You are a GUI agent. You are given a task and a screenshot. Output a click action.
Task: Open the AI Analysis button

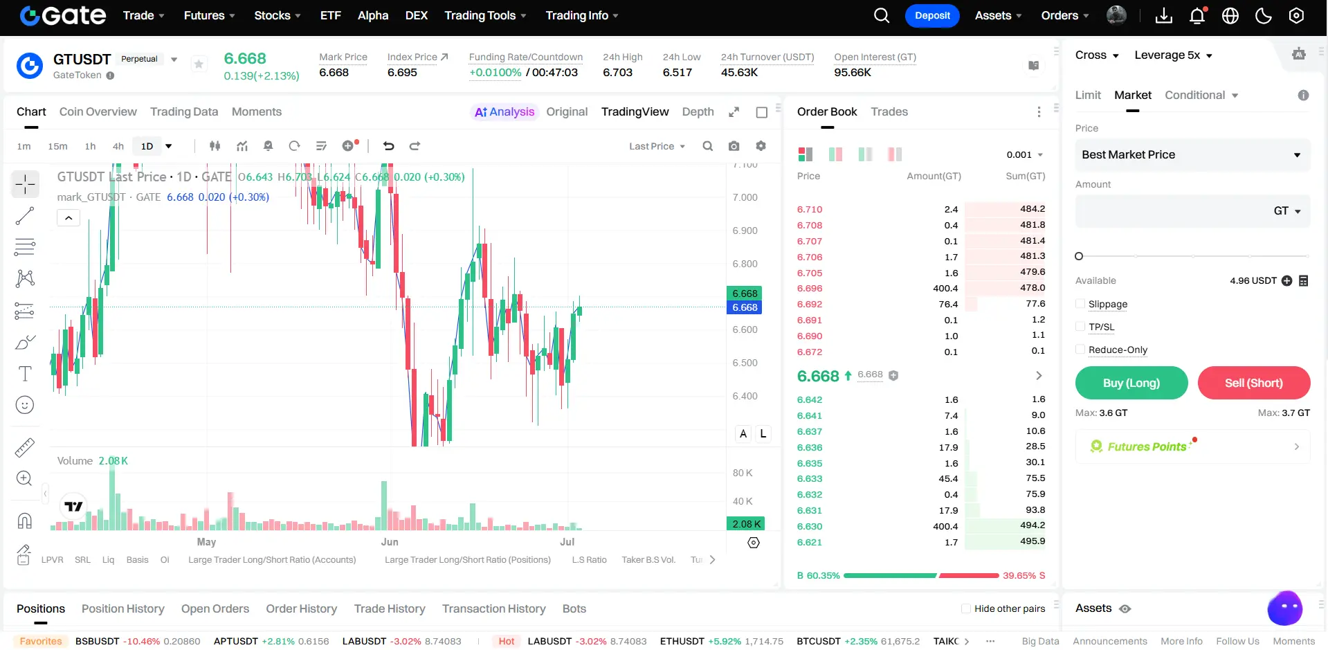(x=504, y=112)
